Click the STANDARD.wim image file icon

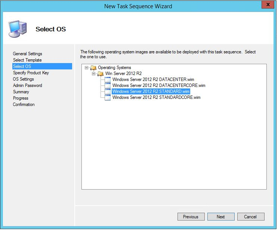click(x=108, y=91)
